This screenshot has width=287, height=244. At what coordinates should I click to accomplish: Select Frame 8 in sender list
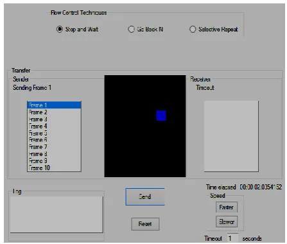pyautogui.click(x=54, y=154)
